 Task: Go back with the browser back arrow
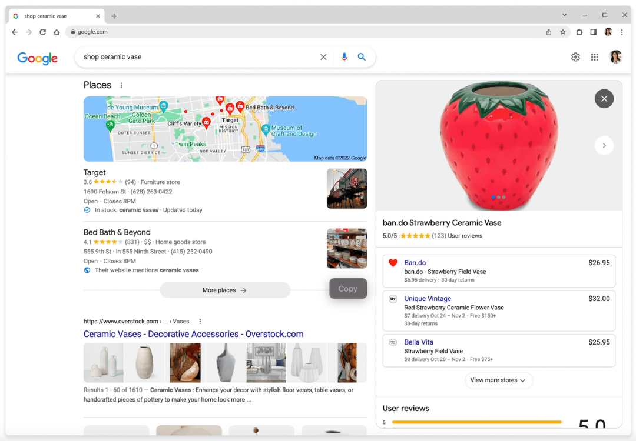point(15,32)
